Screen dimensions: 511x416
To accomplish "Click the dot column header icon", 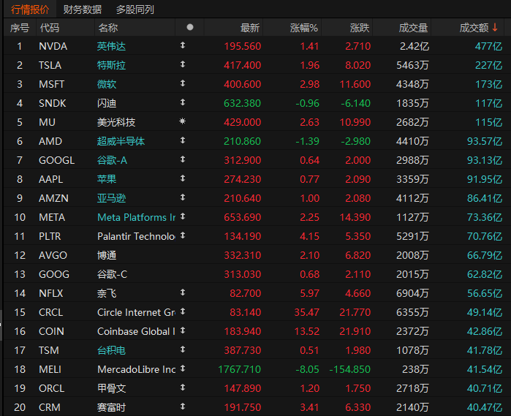I will click(190, 27).
